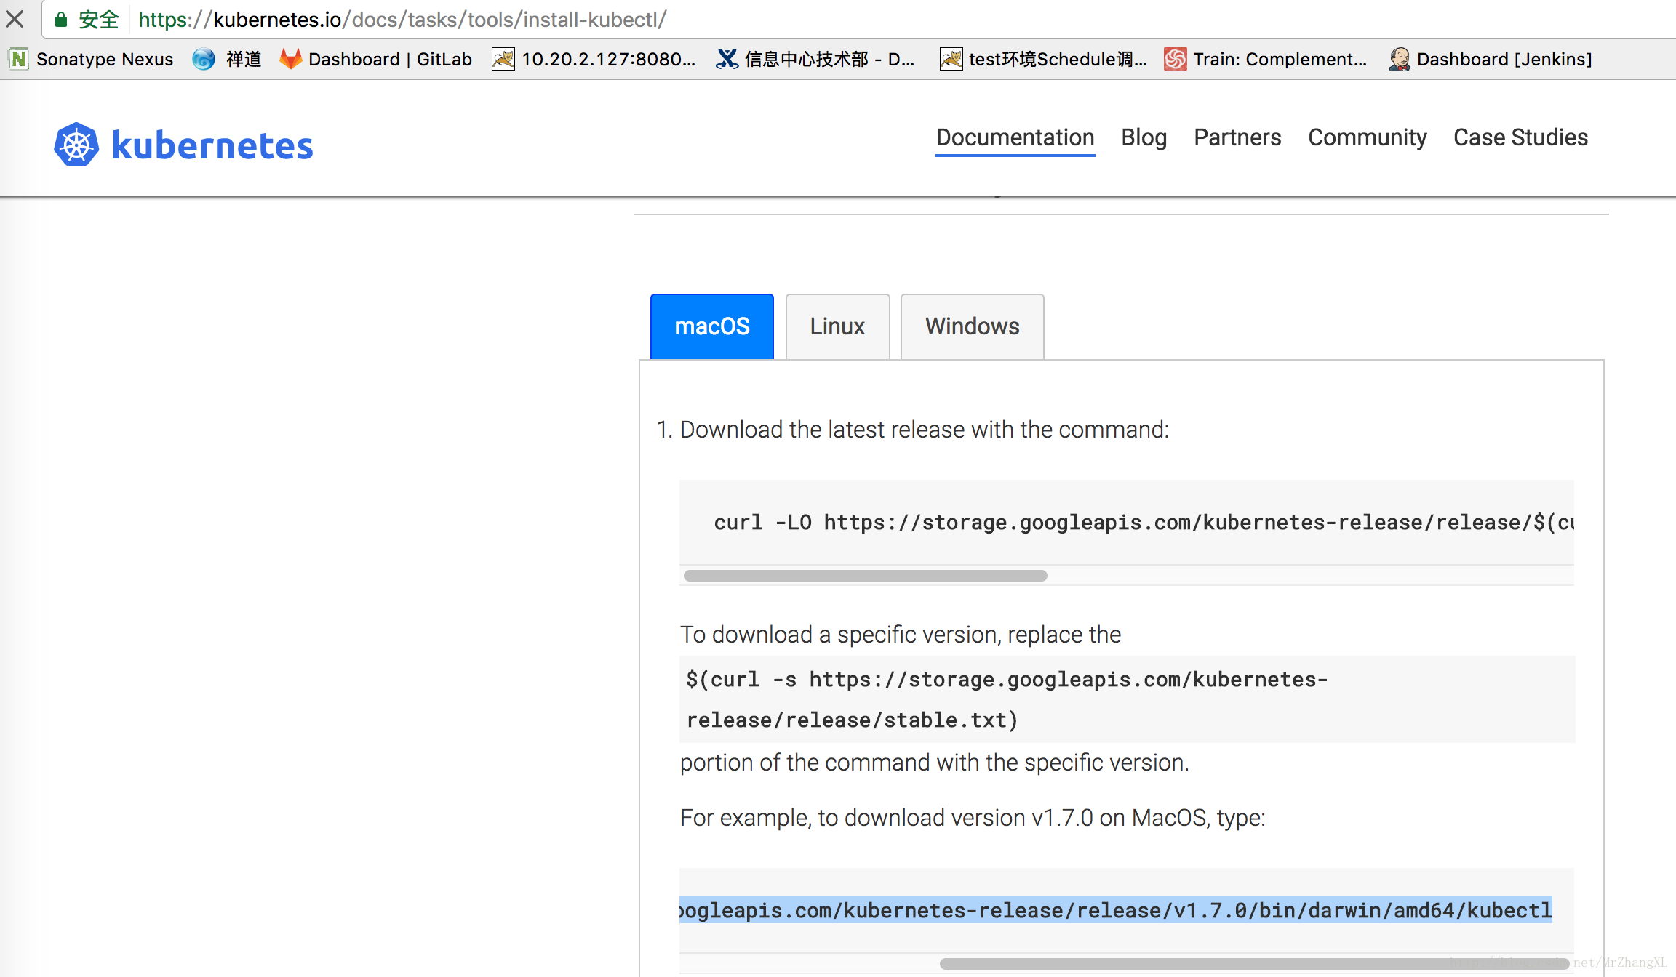
Task: Click the secure padlock icon
Action: point(61,20)
